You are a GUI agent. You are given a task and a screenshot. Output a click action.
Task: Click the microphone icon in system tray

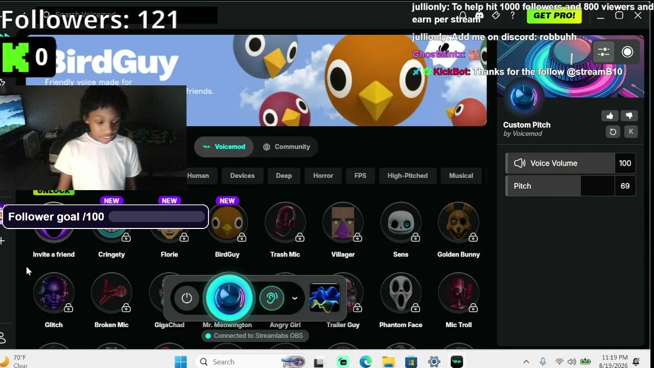pyautogui.click(x=543, y=362)
